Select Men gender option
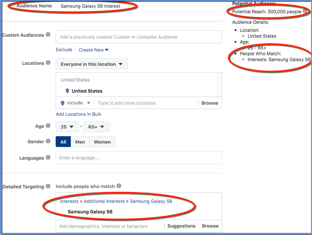The height and width of the screenshot is (235, 312). (80, 142)
